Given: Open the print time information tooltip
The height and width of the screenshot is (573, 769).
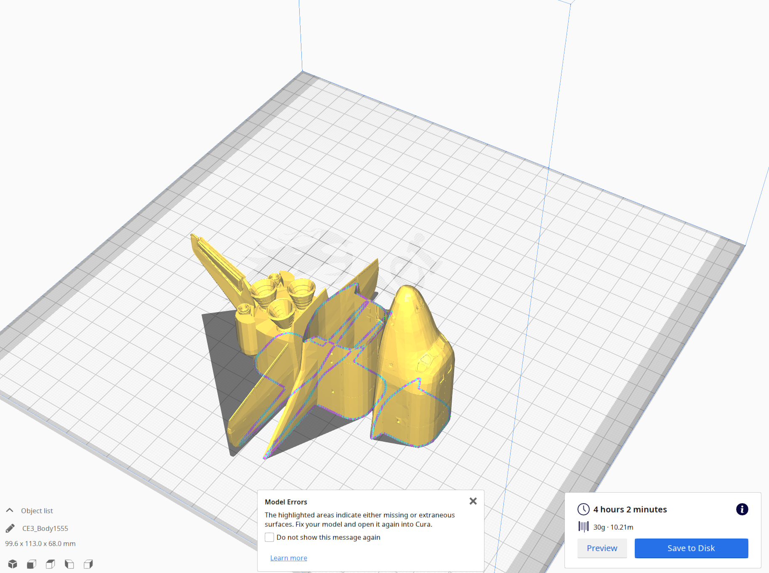Looking at the screenshot, I should pos(742,509).
